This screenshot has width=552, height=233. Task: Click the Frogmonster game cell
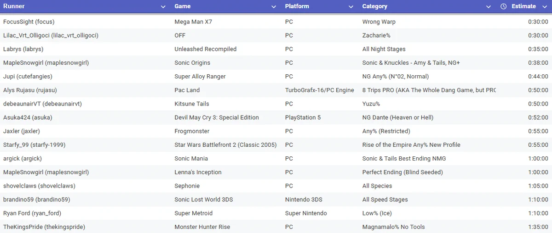tap(192, 131)
